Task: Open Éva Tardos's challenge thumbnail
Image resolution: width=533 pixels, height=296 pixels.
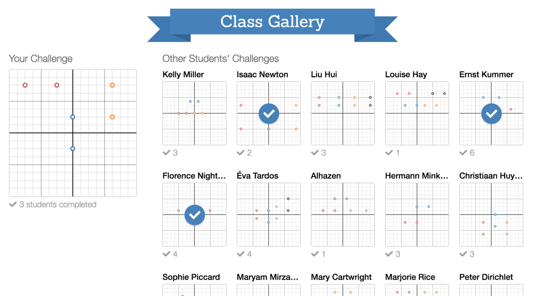Action: pyautogui.click(x=269, y=215)
